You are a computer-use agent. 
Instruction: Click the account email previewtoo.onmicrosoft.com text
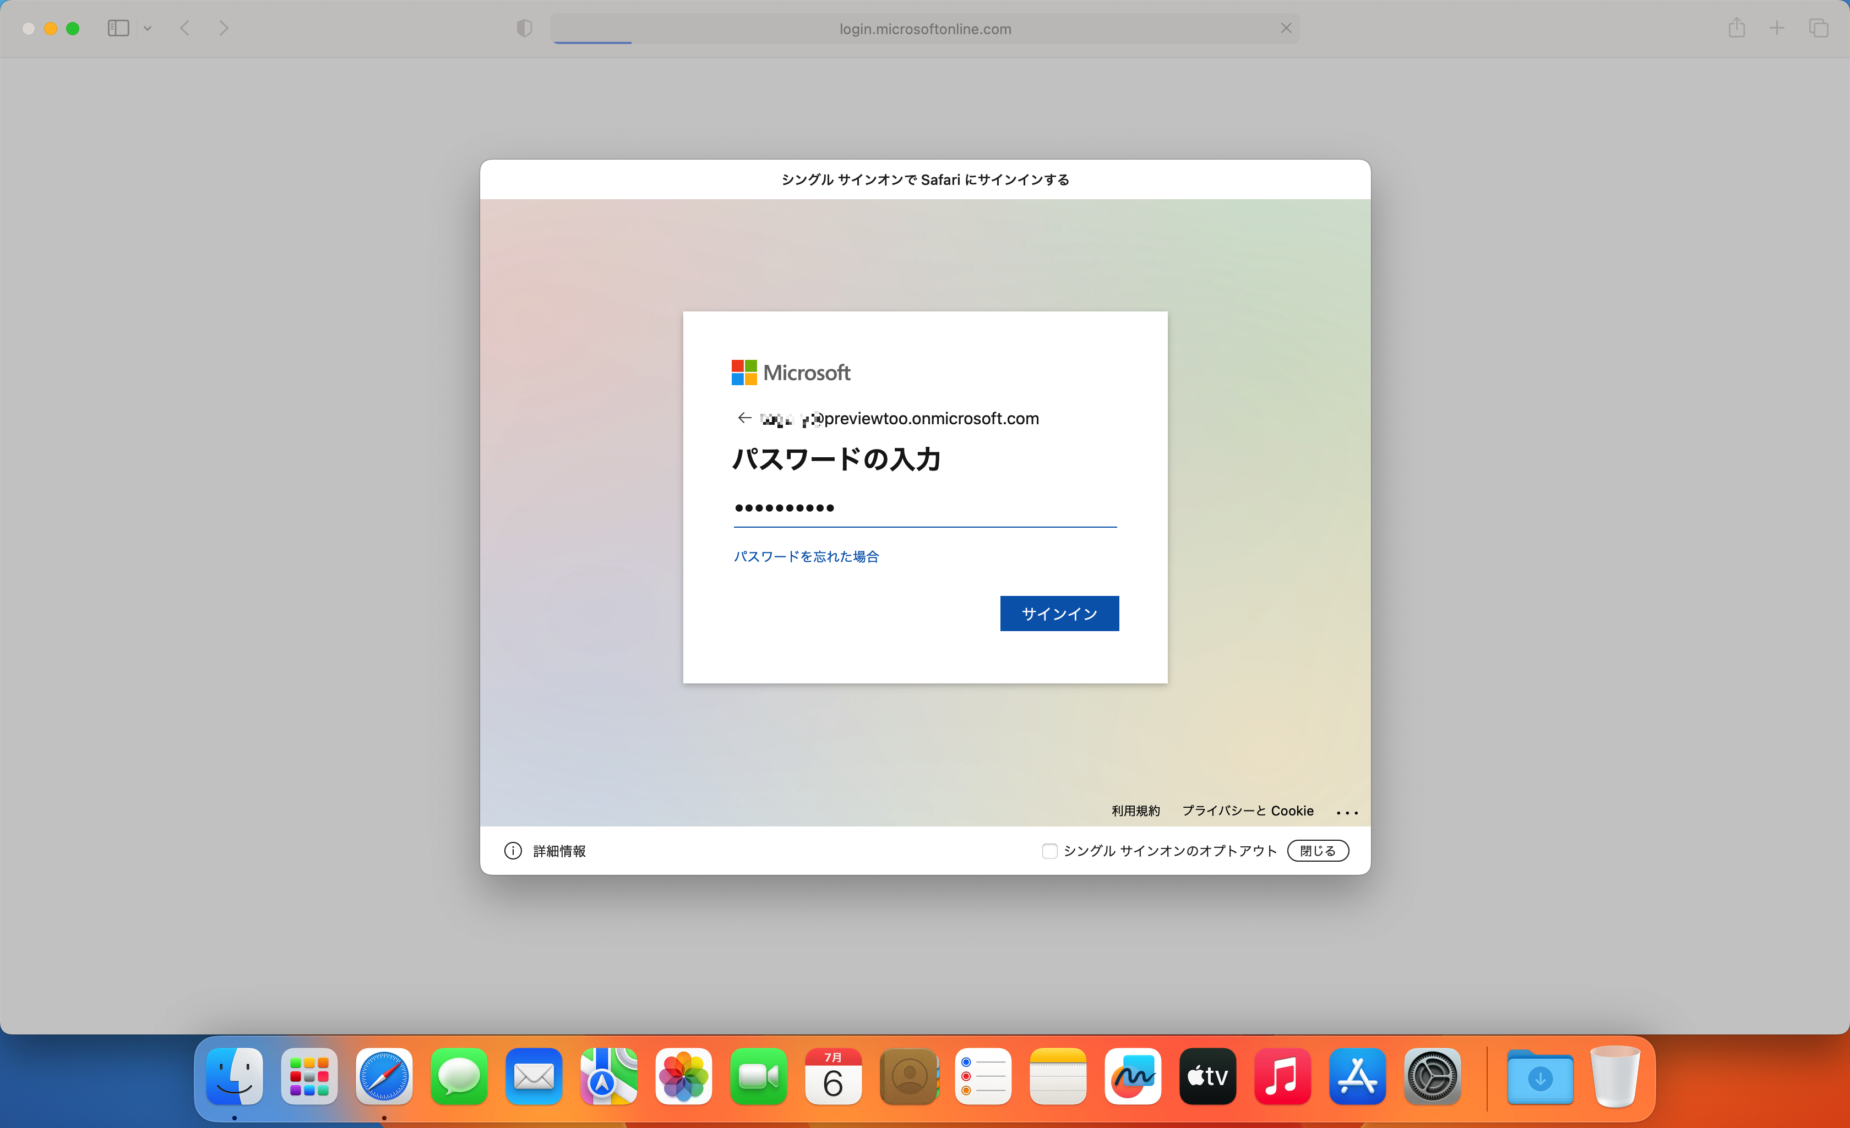coord(900,418)
